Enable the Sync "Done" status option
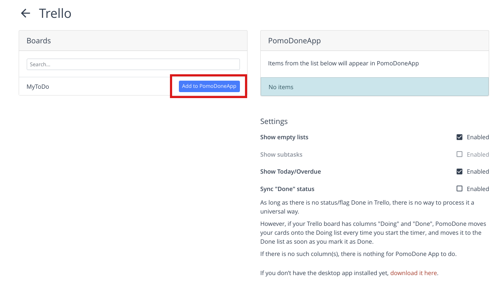 (459, 188)
